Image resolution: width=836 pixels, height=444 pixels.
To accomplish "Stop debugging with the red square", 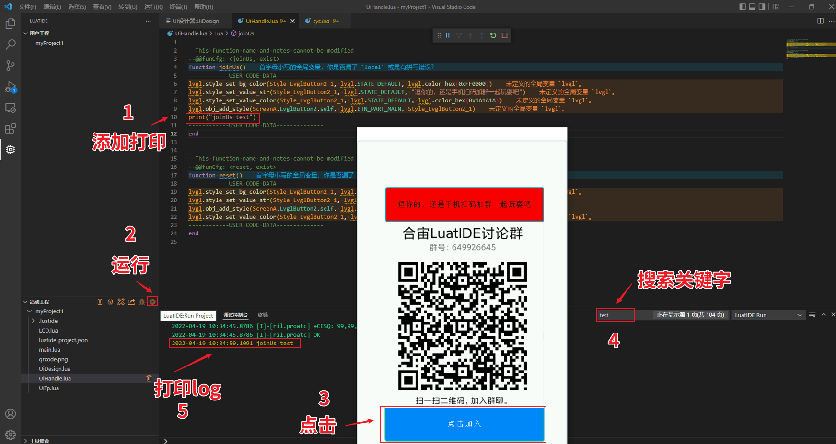I will 504,35.
